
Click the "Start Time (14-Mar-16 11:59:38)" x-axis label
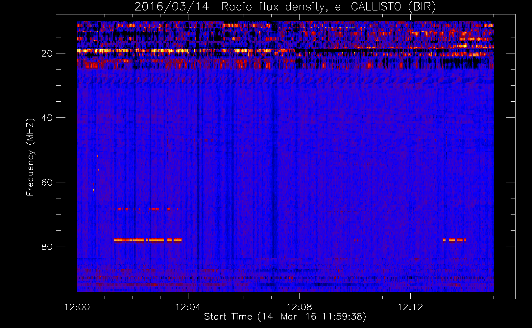[x=285, y=317]
